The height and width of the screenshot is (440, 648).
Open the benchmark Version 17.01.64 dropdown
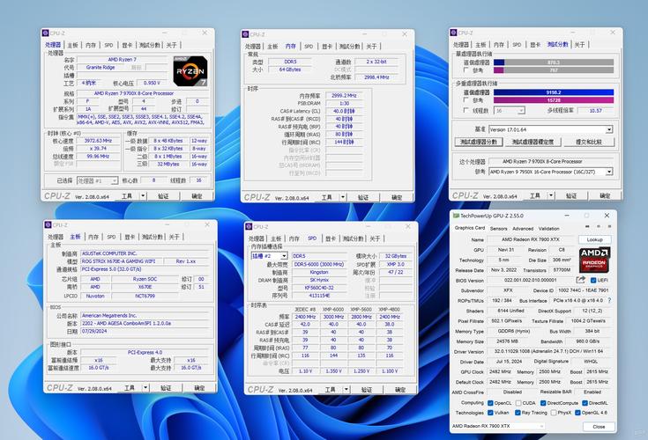548,128
